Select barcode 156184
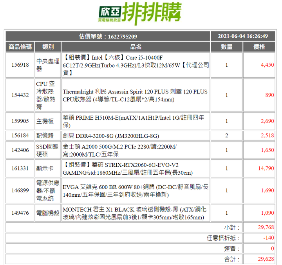This screenshot has width=282, height=265. (20, 135)
